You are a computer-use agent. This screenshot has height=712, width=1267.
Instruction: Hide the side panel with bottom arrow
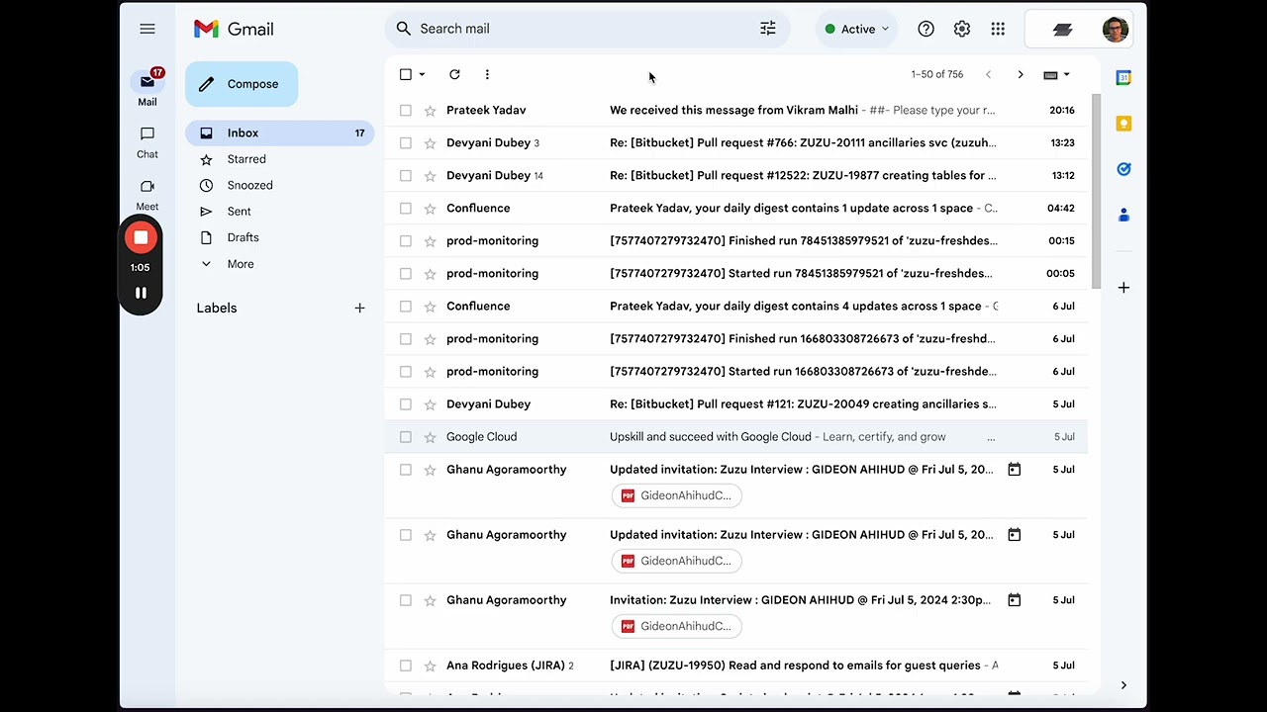point(1123,685)
